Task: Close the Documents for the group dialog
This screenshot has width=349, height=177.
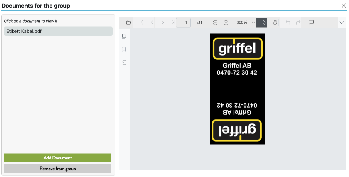Action: click(344, 6)
